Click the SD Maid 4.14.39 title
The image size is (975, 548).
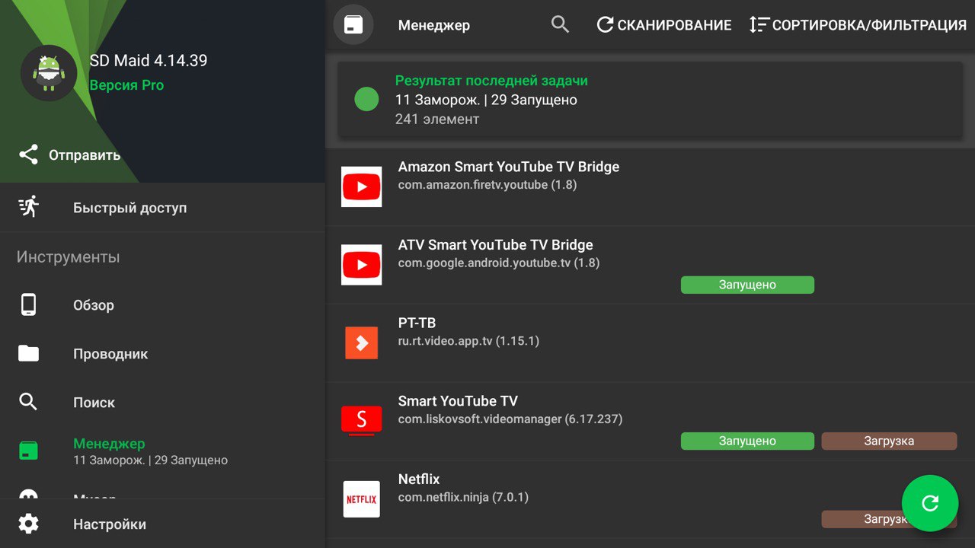[149, 61]
